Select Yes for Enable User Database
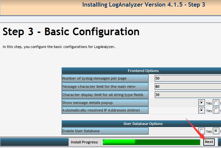This screenshot has width=221, height=148. [x=202, y=131]
